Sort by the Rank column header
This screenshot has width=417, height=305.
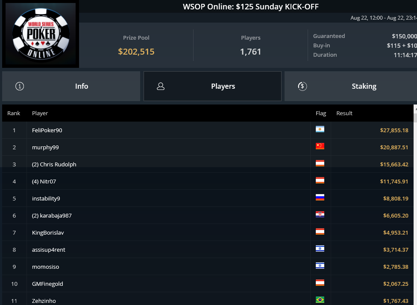tap(14, 113)
